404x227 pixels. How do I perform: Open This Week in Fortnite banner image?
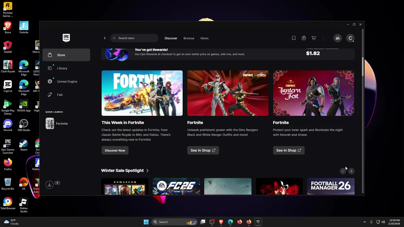pos(142,93)
